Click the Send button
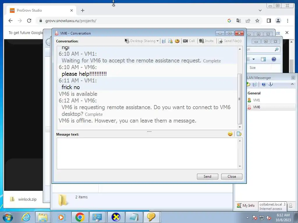 click(207, 177)
